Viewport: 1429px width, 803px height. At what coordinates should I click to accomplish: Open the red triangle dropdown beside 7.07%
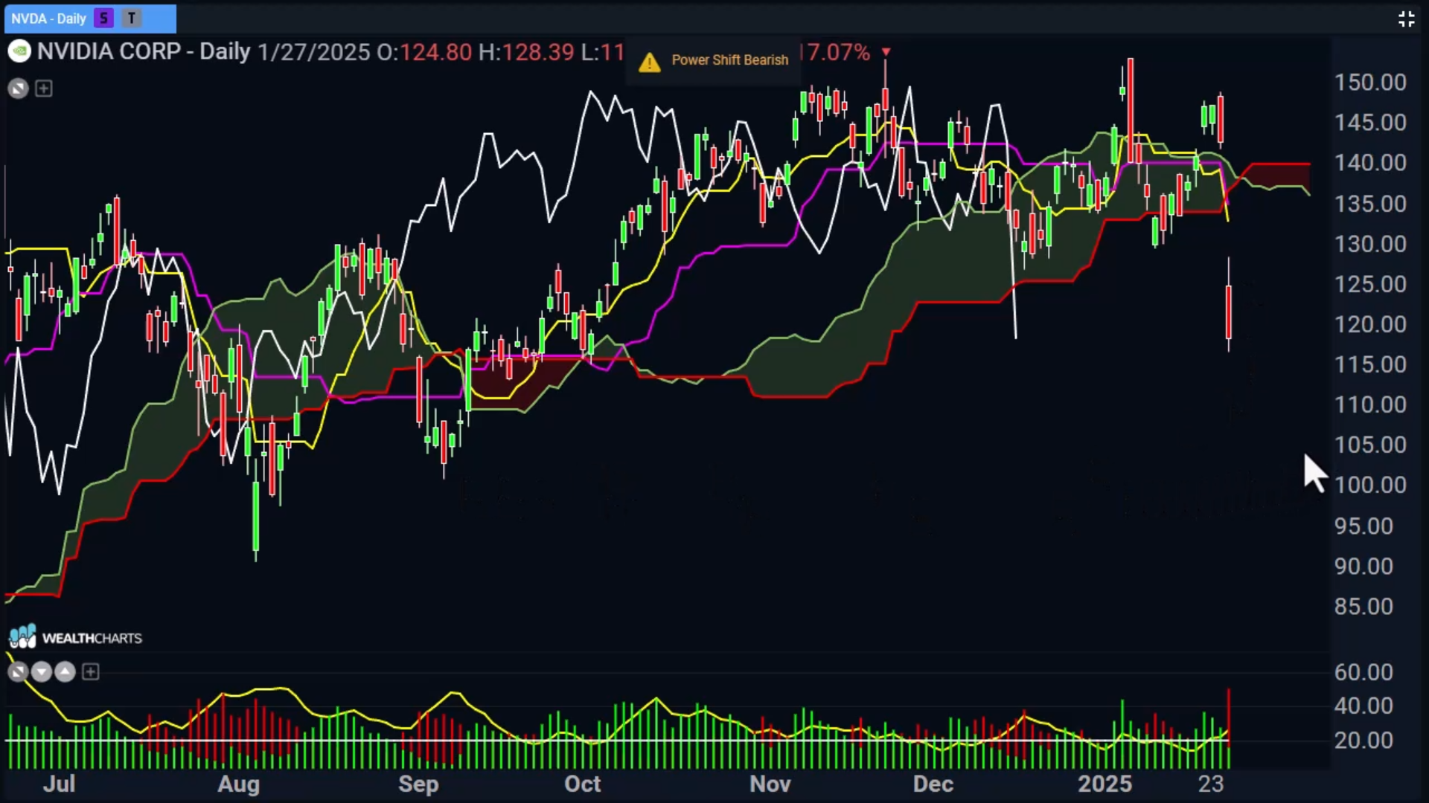coord(886,52)
